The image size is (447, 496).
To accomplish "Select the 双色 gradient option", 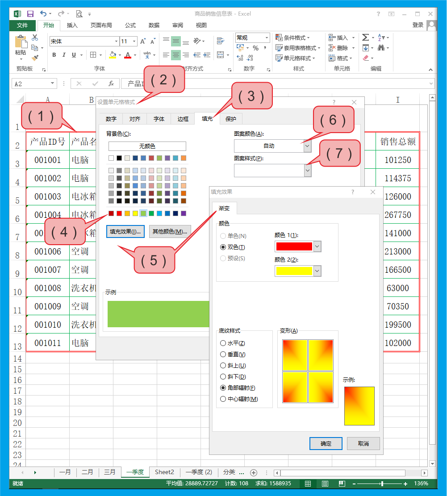I will 224,247.
